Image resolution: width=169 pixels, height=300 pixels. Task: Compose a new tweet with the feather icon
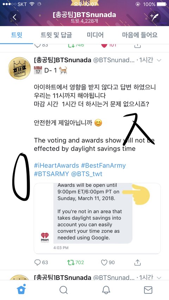click(154, 17)
